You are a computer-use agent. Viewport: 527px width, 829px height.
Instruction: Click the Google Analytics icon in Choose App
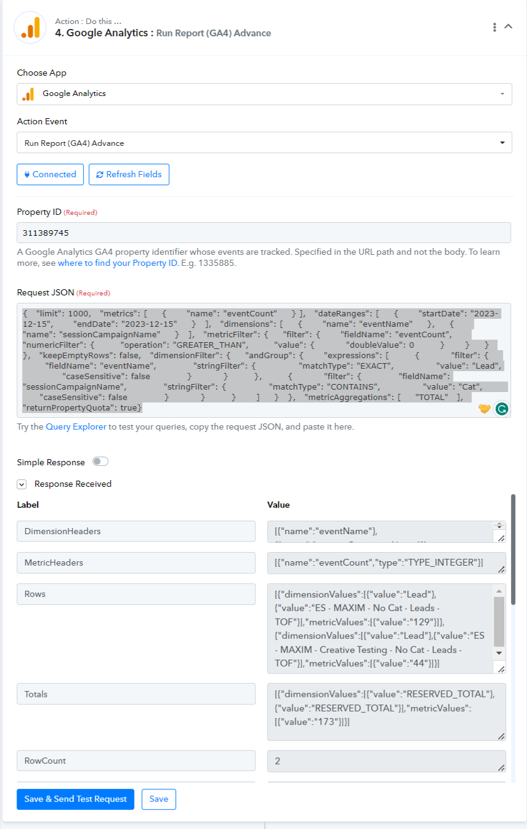click(28, 94)
